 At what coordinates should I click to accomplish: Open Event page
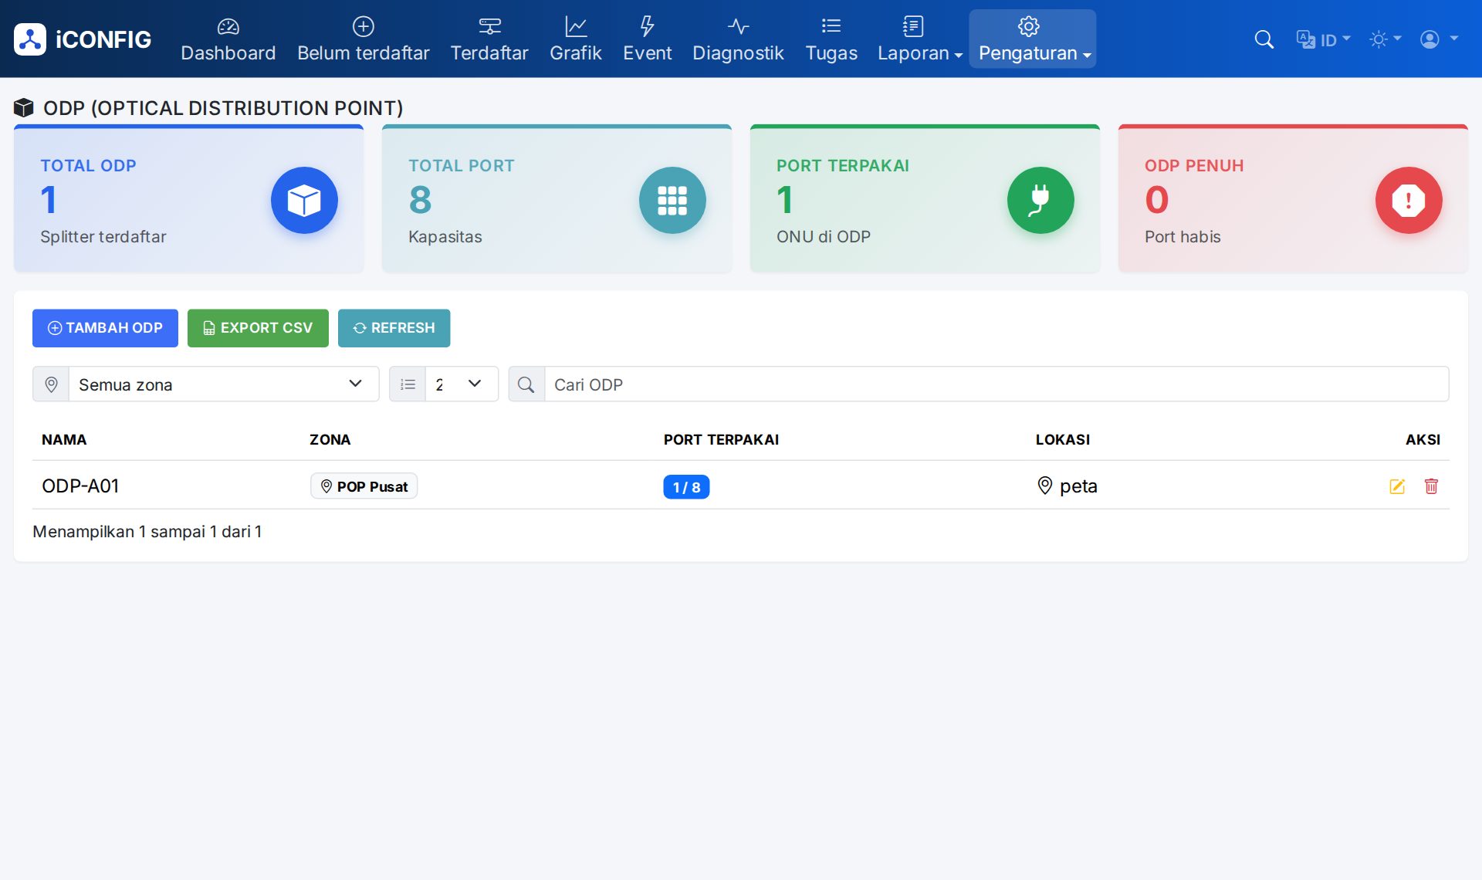point(647,39)
